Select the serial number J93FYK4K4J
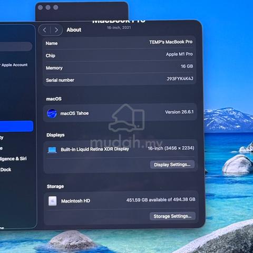This screenshot has height=253, width=253. (x=180, y=79)
